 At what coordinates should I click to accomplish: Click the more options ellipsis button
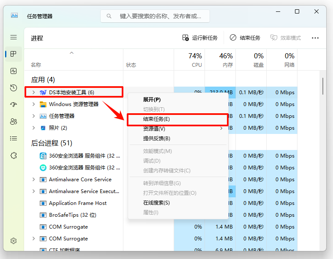click(x=315, y=38)
